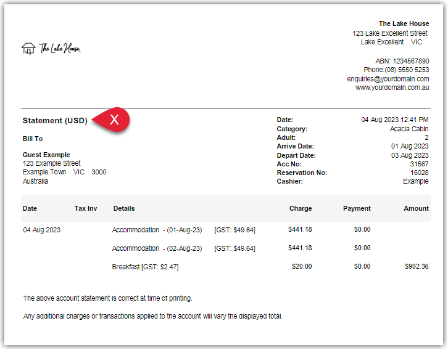The height and width of the screenshot is (350, 448).
Task: Select depart date '03 Aug 2023'
Action: coord(410,155)
